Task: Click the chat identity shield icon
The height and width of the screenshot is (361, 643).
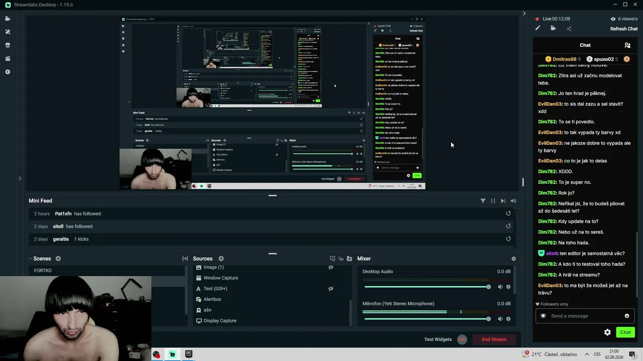Action: 543,316
